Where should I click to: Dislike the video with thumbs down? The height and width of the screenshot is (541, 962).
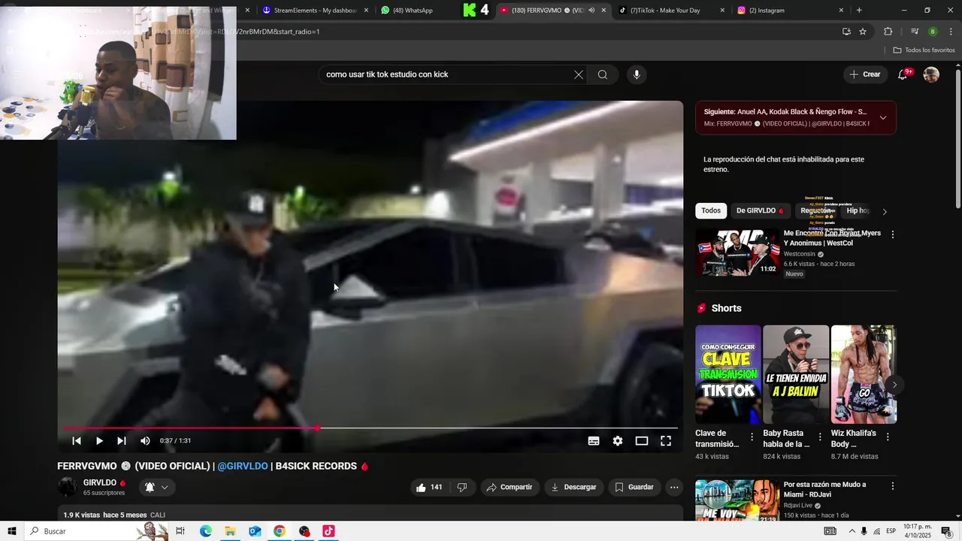click(x=462, y=488)
